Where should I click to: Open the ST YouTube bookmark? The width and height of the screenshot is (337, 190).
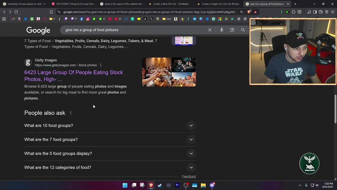(118, 19)
